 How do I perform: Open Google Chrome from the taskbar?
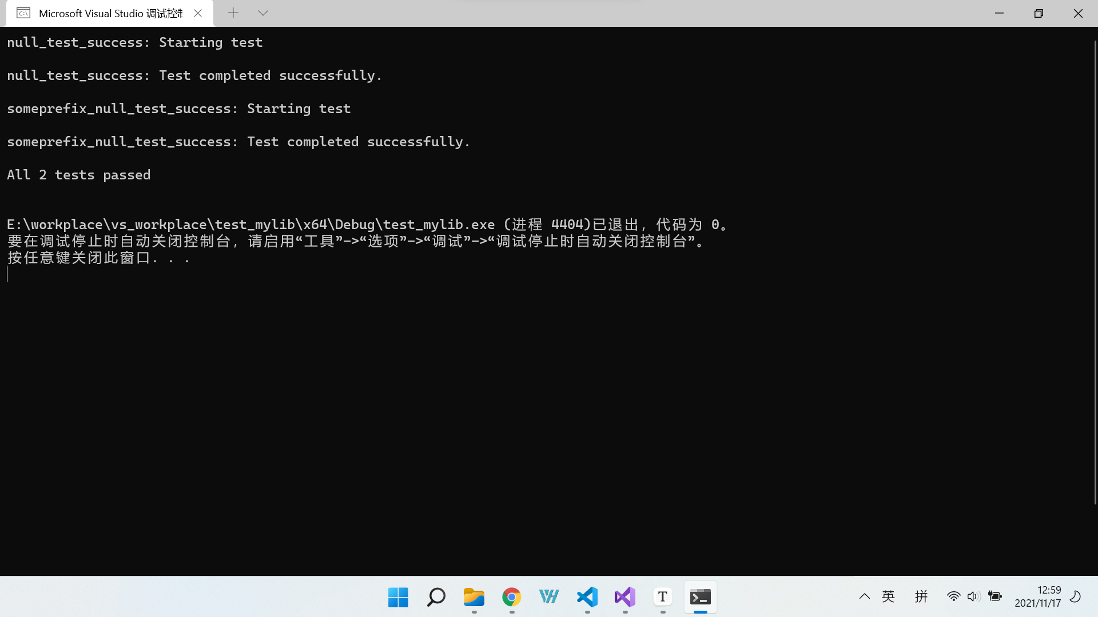[511, 597]
